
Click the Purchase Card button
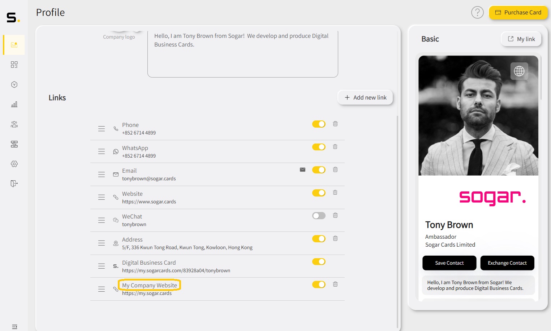[518, 12]
